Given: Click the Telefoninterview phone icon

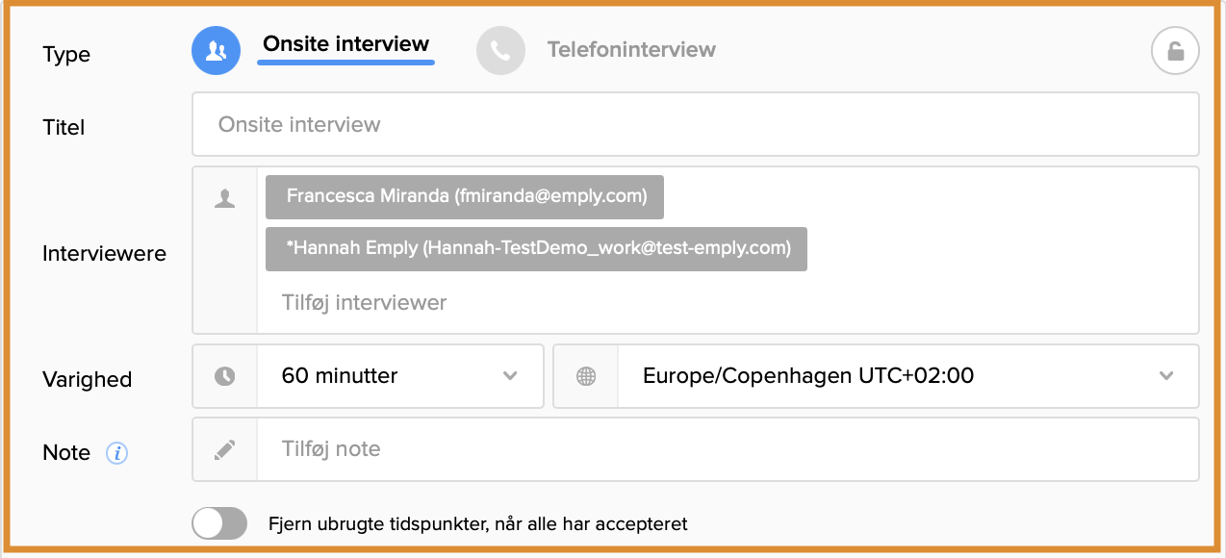Looking at the screenshot, I should pos(500,51).
